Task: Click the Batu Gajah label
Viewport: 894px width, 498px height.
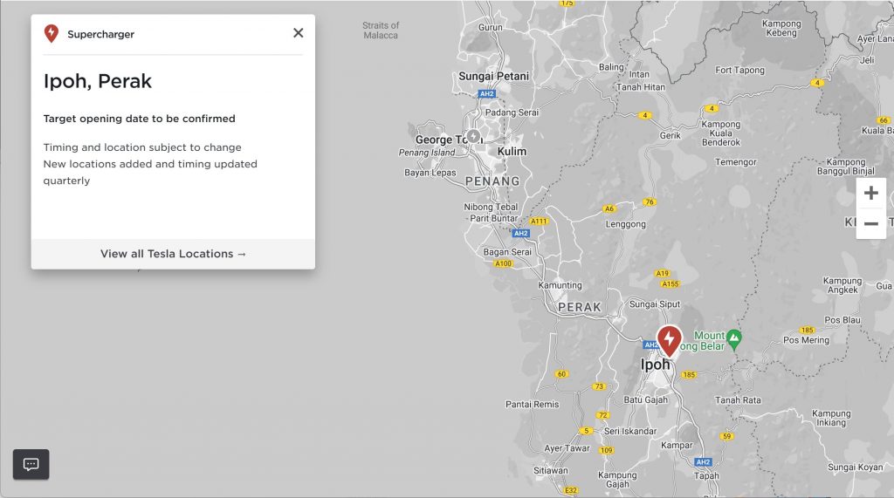Action: [x=645, y=400]
